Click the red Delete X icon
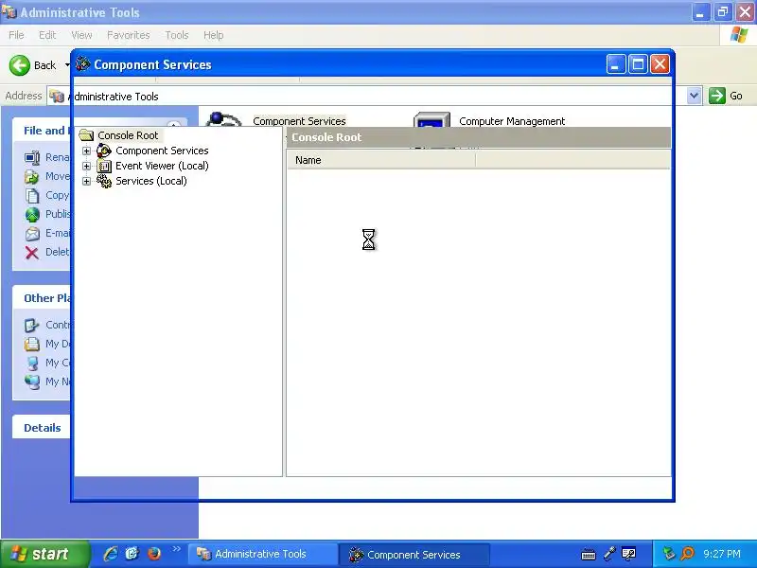The width and height of the screenshot is (757, 568). pos(32,253)
